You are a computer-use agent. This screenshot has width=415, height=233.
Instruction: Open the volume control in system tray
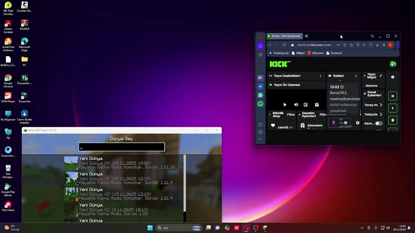tap(388, 228)
